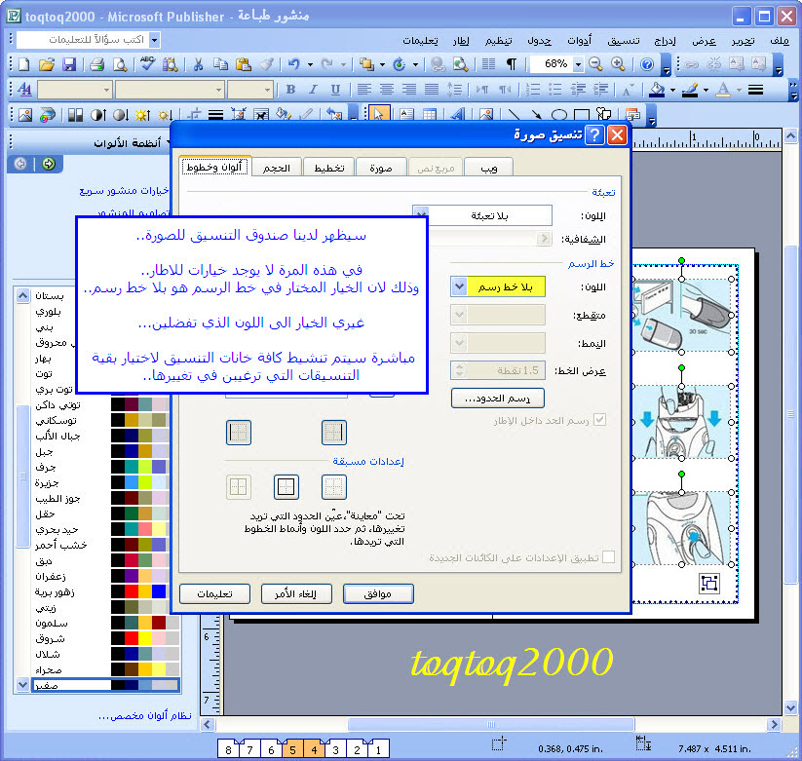Click the موافق button
Viewport: 802px width, 761px height.
378,593
